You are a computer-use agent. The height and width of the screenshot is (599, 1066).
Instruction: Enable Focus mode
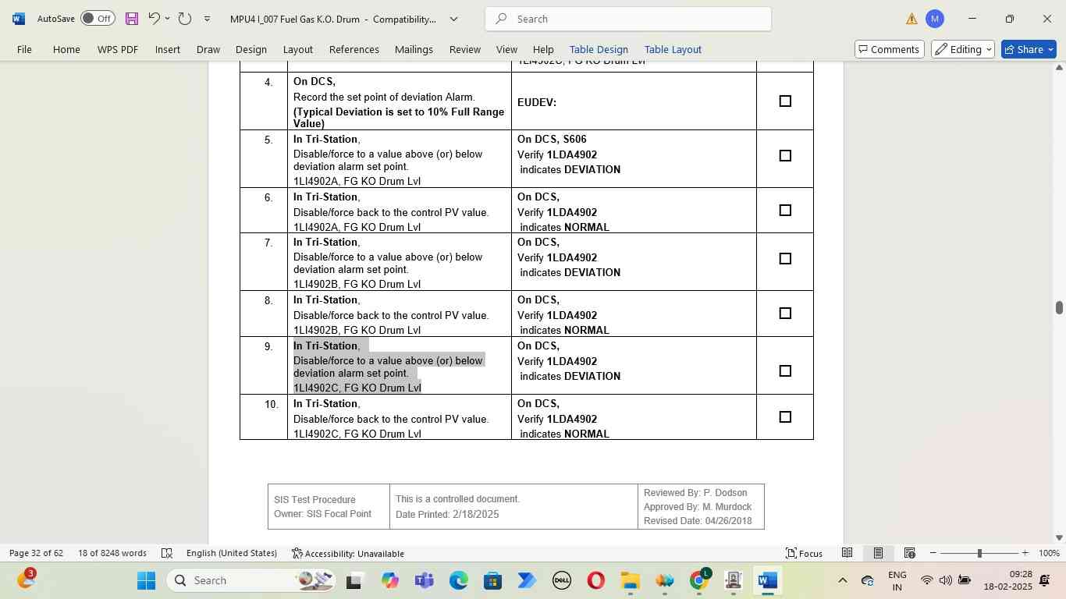804,553
